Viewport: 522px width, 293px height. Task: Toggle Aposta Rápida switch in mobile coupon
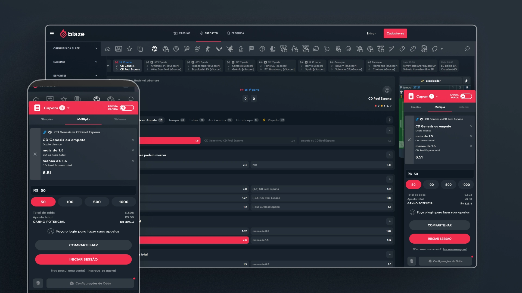[x=127, y=108]
